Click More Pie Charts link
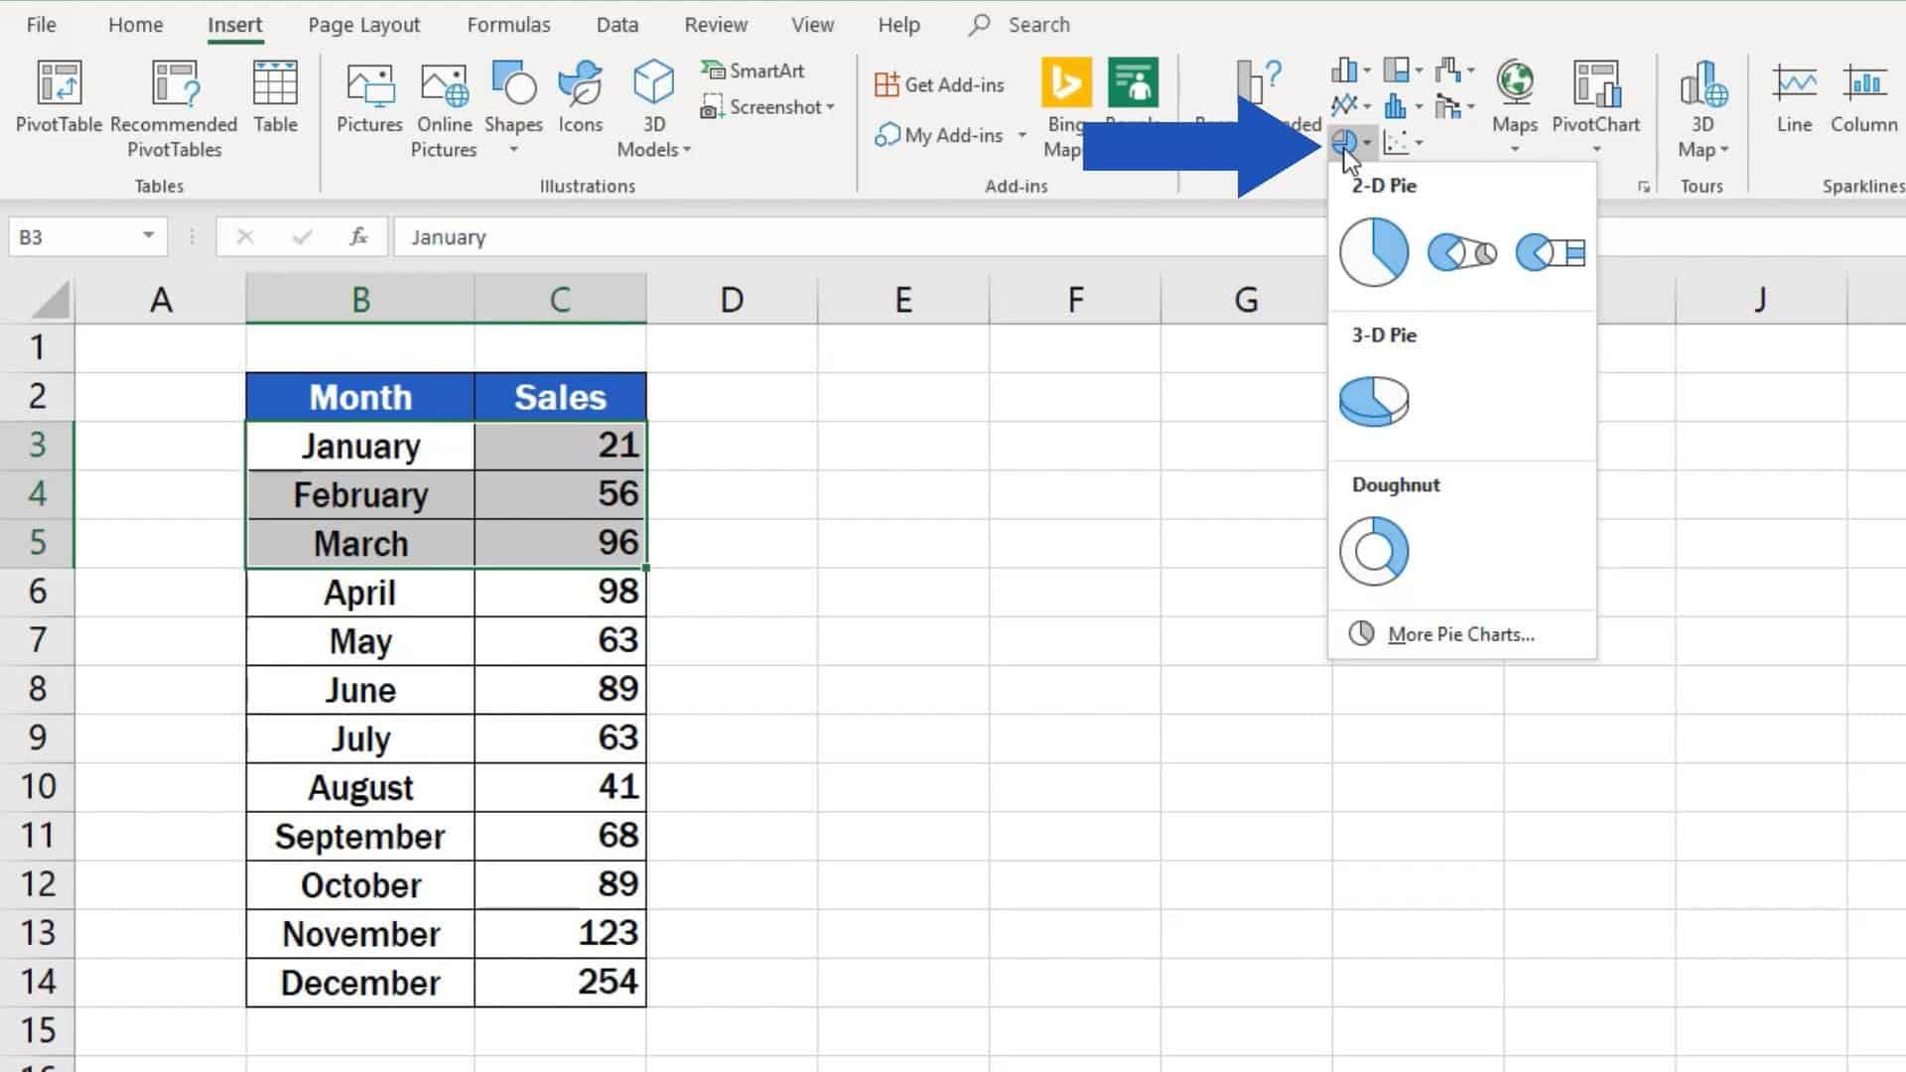Viewport: 1906px width, 1072px height. tap(1459, 633)
